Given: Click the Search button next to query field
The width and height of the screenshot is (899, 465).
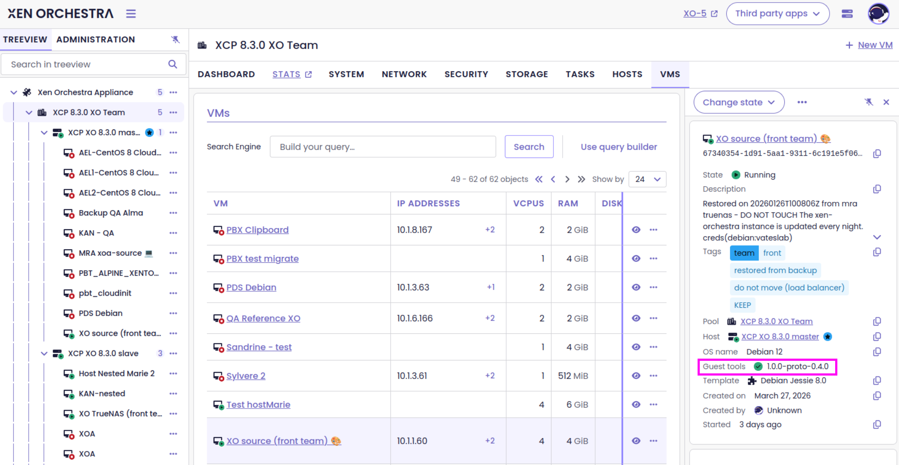Looking at the screenshot, I should tap(529, 147).
